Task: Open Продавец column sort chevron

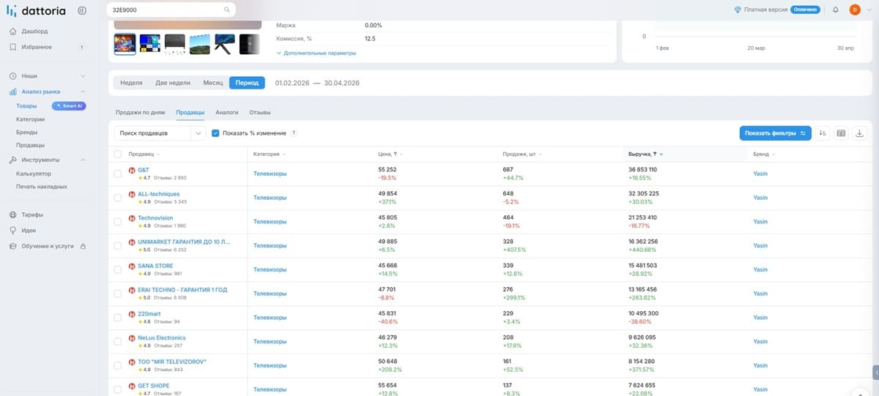Action: pos(158,154)
